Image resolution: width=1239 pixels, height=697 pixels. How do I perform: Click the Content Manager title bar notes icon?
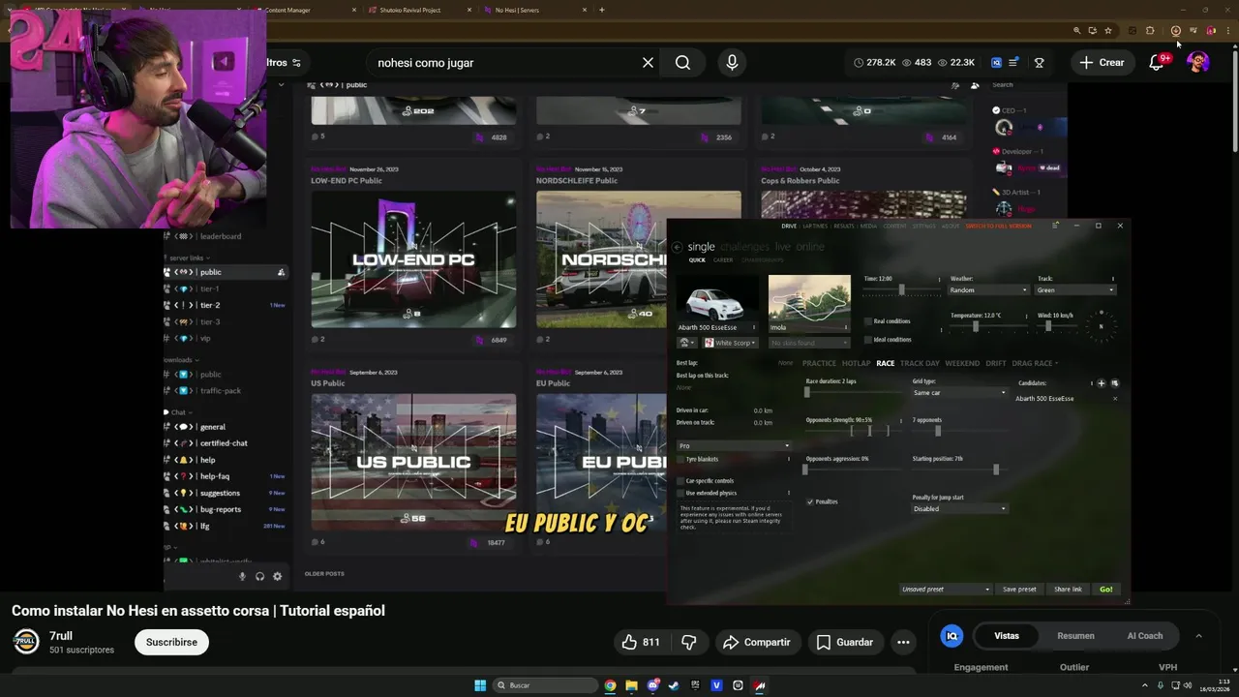[1055, 226]
